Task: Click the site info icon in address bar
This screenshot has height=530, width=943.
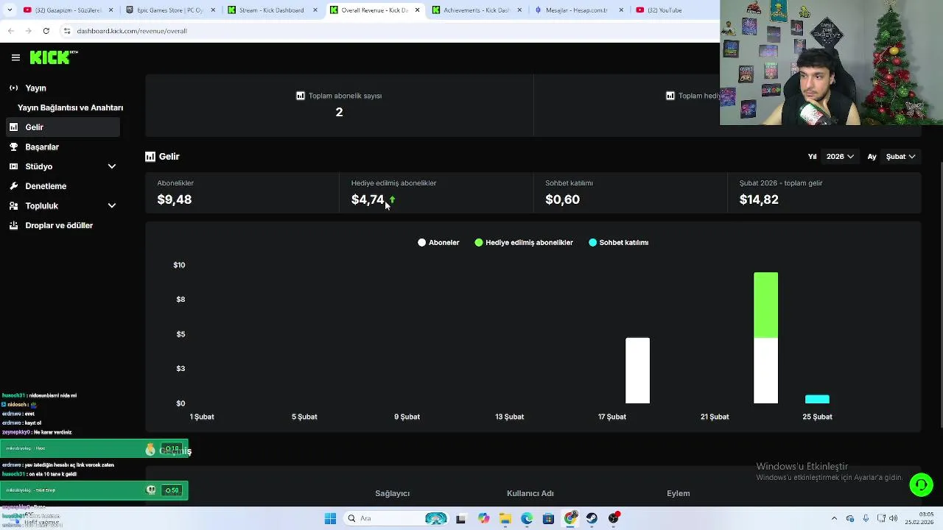Action: [x=66, y=31]
